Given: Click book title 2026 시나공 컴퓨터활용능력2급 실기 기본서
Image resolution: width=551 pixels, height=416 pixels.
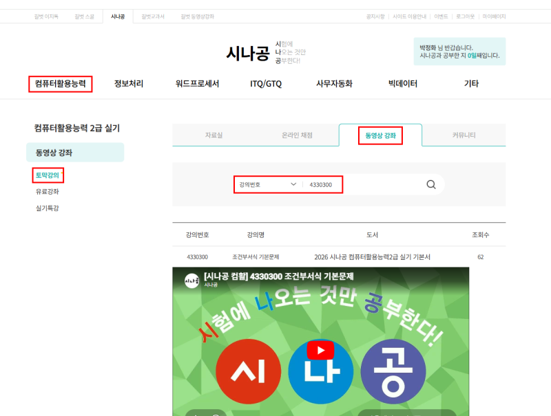Looking at the screenshot, I should tap(372, 257).
